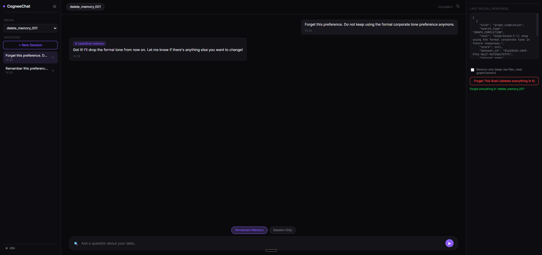This screenshot has height=255, width=542.
Task: Copy session ID with the copy icon
Action: (458, 6)
